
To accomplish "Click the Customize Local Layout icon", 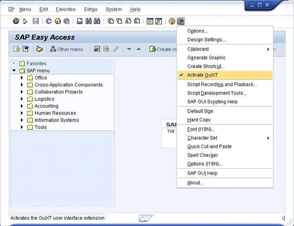I will [x=181, y=21].
